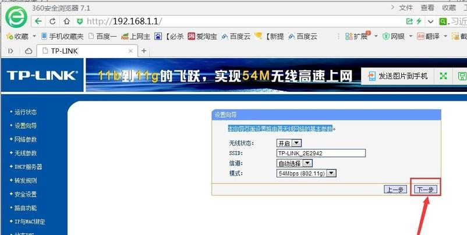Open 运行状态 in the router sidebar
Screen dimensions: 467x235
click(26, 112)
